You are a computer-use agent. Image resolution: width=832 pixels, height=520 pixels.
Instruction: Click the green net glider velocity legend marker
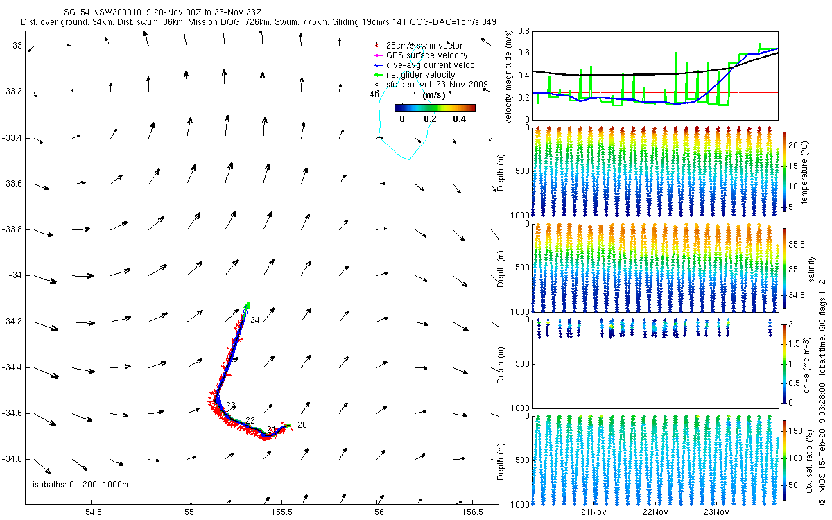point(379,74)
